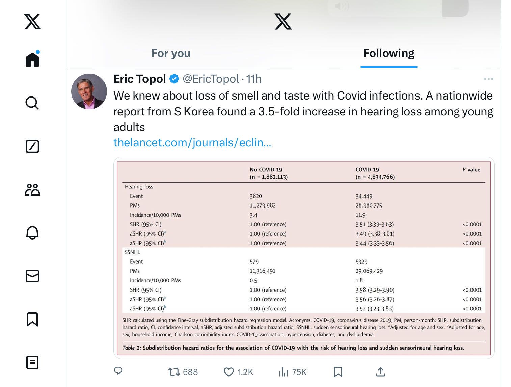Switch to the For you tab
This screenshot has height=387, width=511.
pyautogui.click(x=171, y=53)
